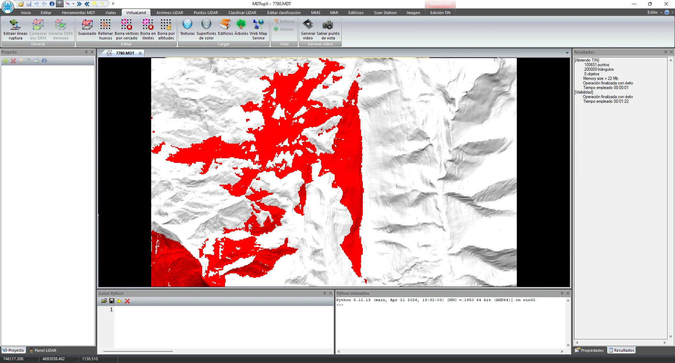Apply the Suavizado smoothing tool
Image resolution: width=675 pixels, height=363 pixels.
click(x=87, y=27)
